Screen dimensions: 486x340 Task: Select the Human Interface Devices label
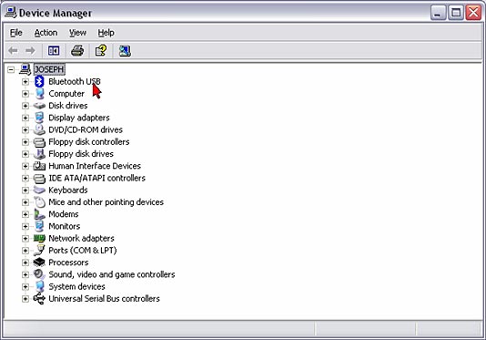(x=95, y=166)
